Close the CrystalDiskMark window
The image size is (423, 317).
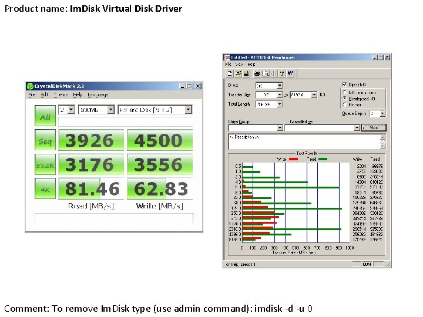click(198, 86)
